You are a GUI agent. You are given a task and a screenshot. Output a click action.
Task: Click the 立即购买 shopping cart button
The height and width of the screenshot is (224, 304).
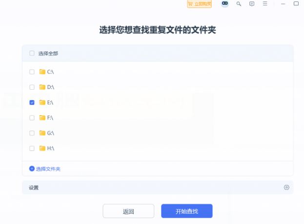[200, 4]
